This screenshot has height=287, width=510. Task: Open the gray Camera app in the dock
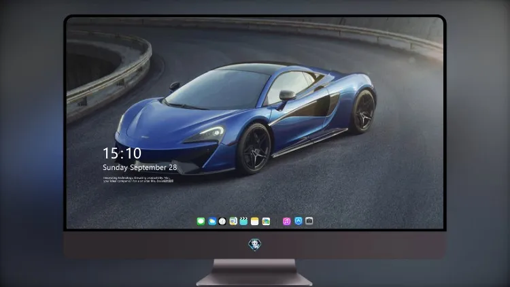pyautogui.click(x=309, y=221)
